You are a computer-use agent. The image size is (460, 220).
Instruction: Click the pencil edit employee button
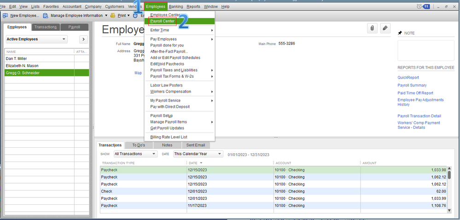(x=385, y=28)
